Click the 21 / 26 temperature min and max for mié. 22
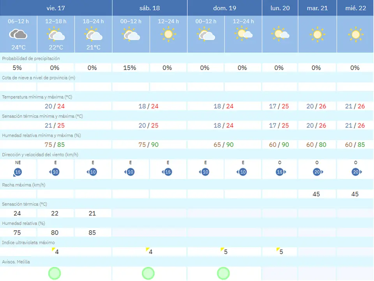Screen dimensions: 374x281 [x=355, y=106]
